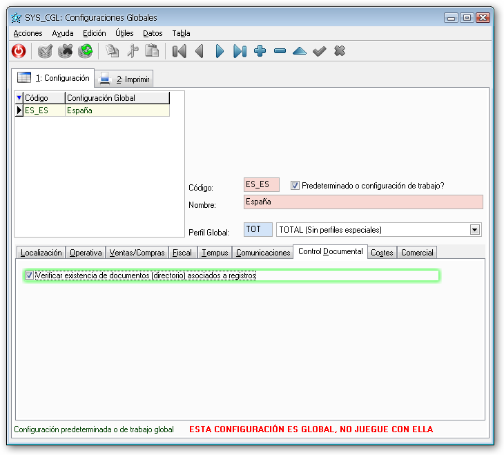Switch to 2: Imprimir tab
504x455 pixels.
point(124,79)
